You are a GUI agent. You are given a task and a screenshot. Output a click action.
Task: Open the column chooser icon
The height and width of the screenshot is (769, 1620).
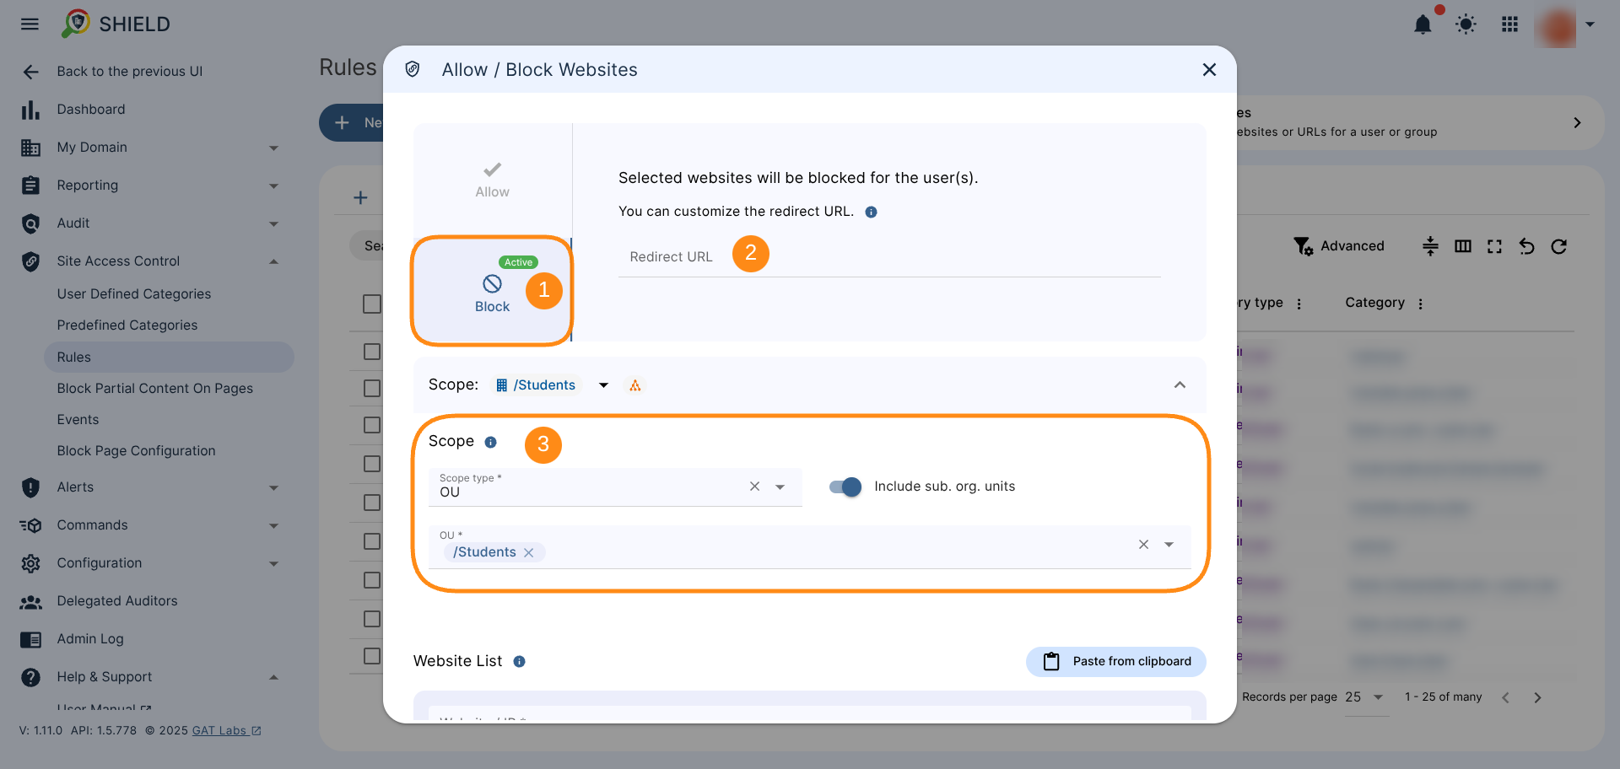point(1463,246)
